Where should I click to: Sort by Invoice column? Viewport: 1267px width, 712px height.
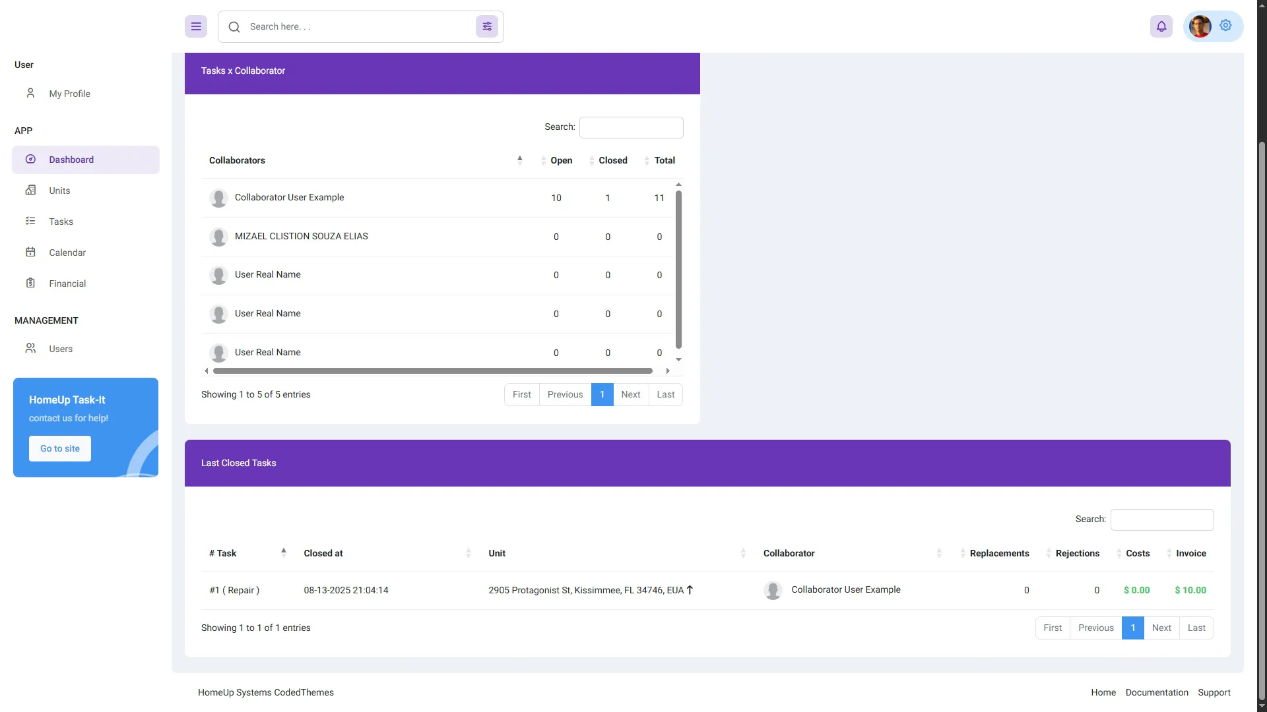(x=1186, y=553)
